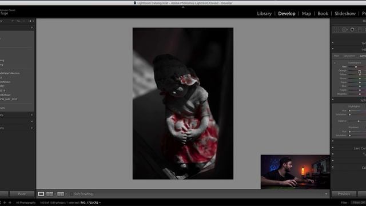Add item with Snapshots plus icon
Screen dimensions: 366x206
click(x=32, y=115)
